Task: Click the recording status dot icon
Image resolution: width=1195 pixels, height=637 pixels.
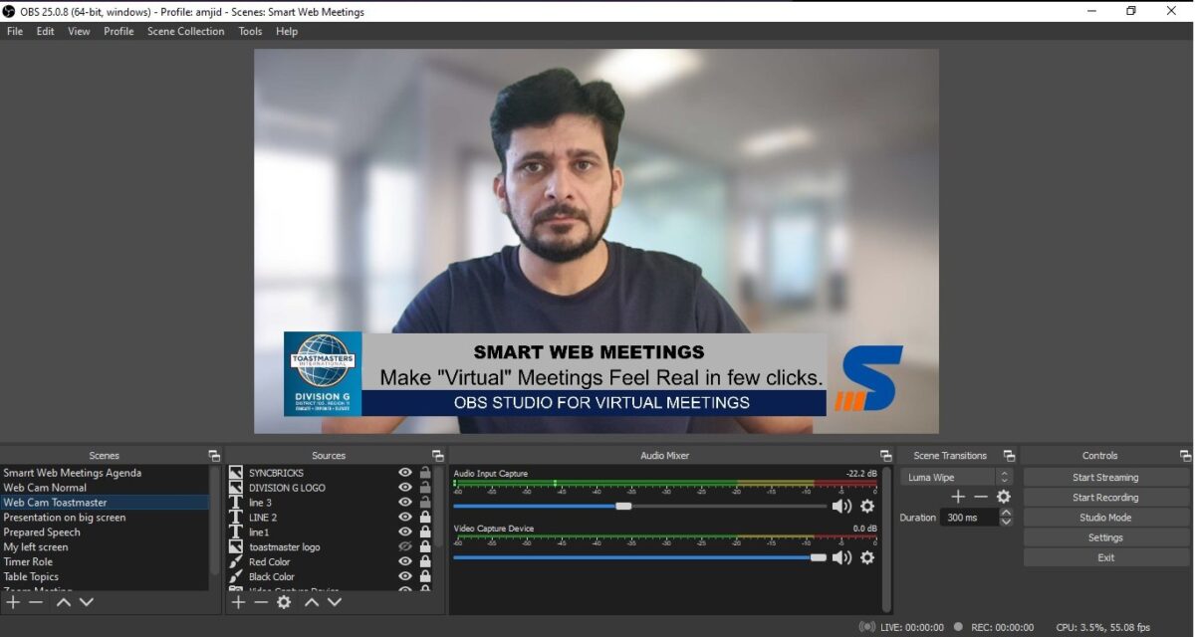Action: coord(958,627)
